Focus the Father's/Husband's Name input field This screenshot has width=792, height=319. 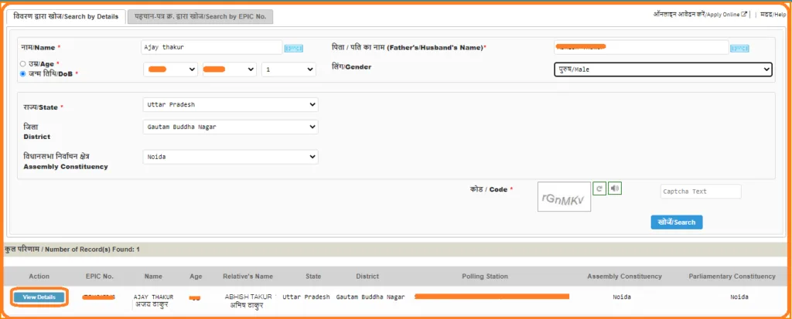[641, 47]
